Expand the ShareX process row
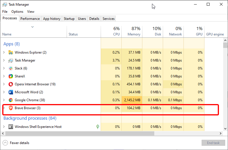 tap(4, 76)
